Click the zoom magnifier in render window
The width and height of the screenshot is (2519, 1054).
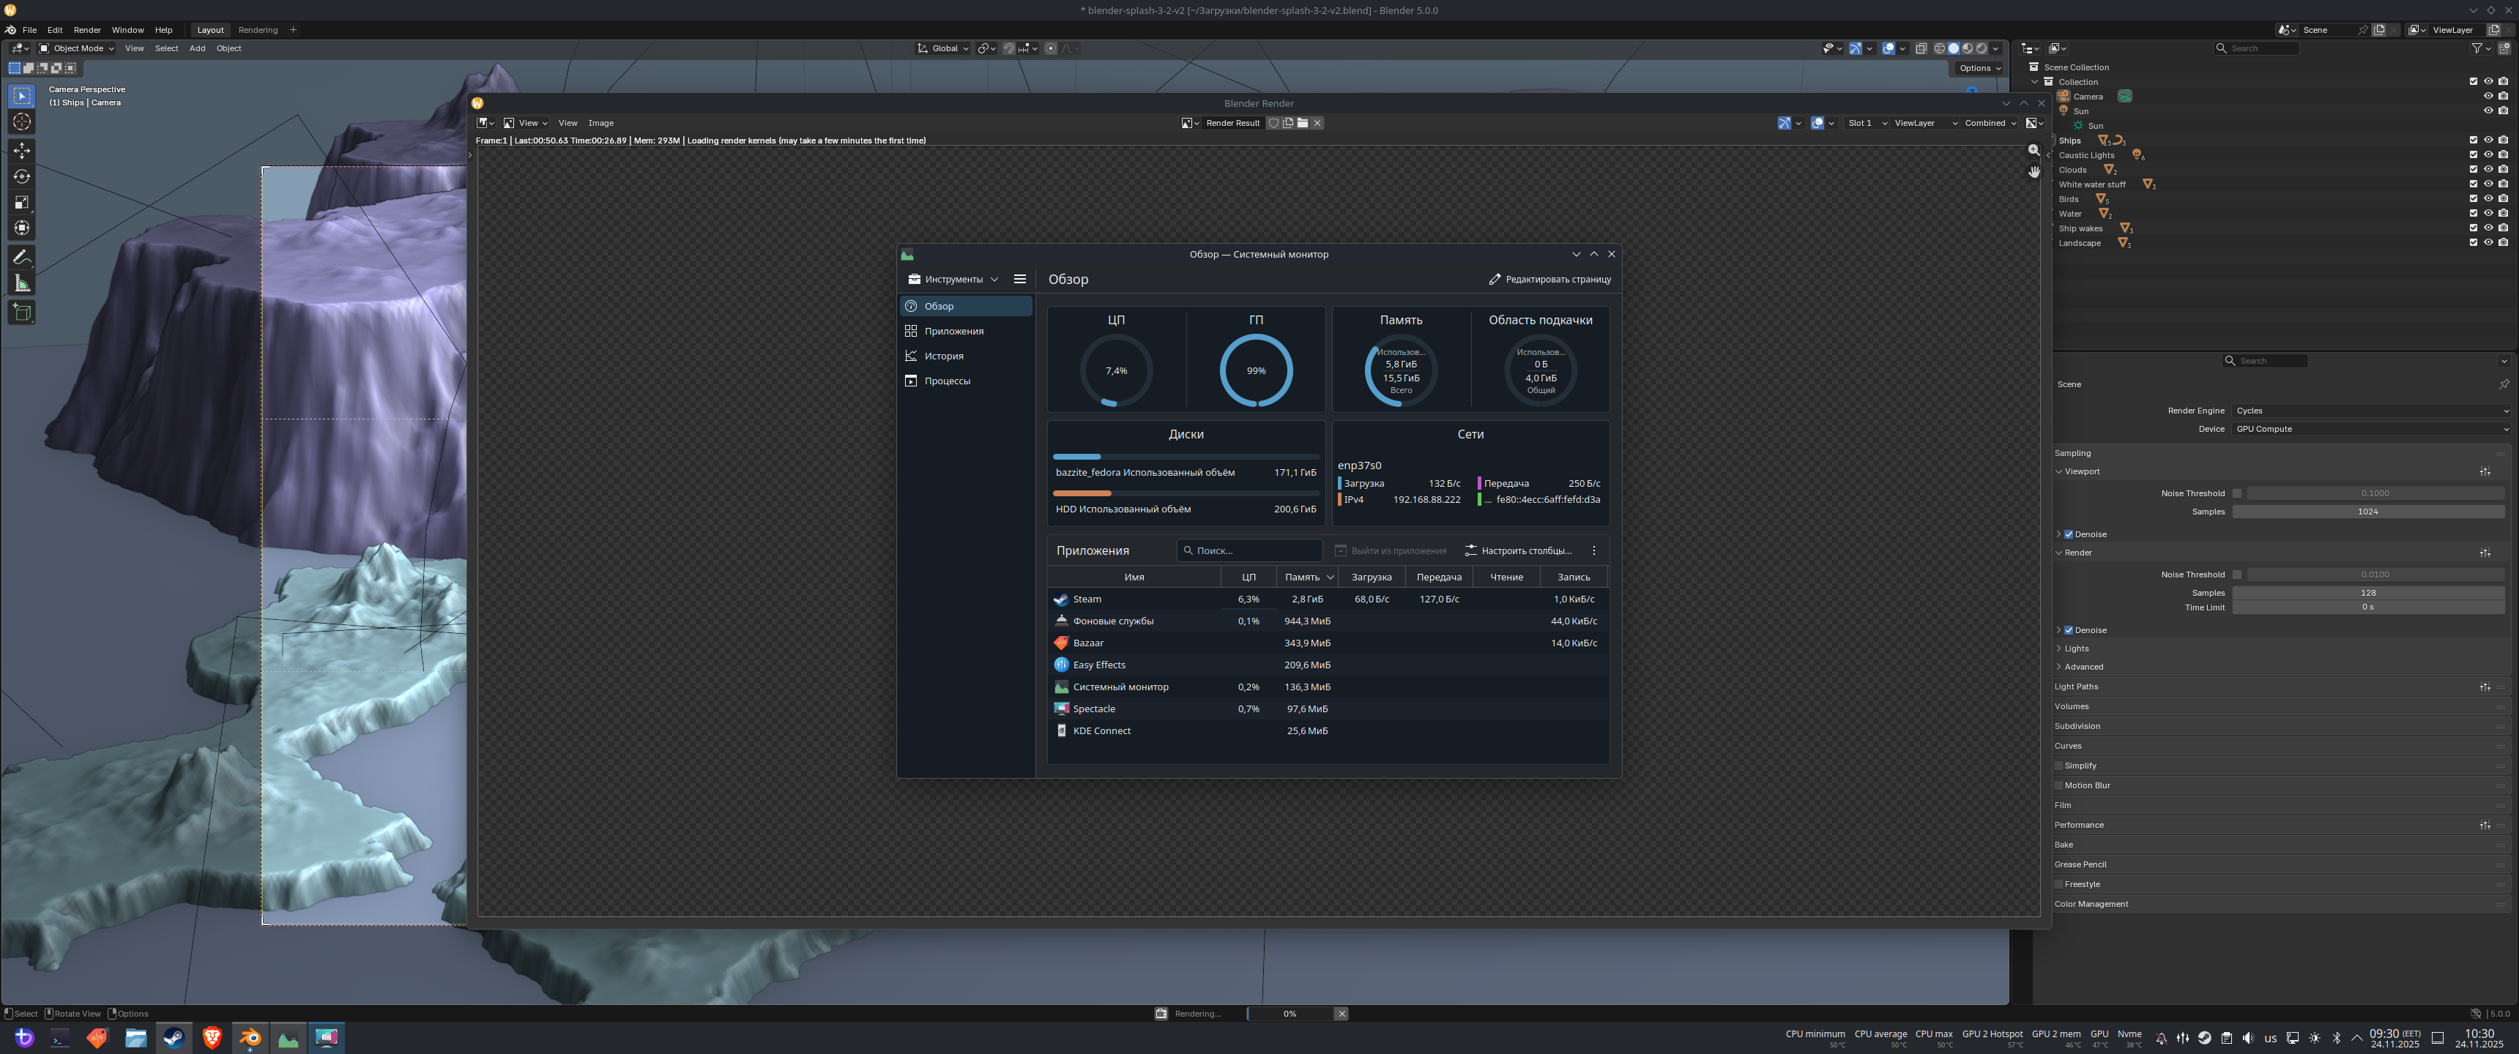click(x=2034, y=151)
